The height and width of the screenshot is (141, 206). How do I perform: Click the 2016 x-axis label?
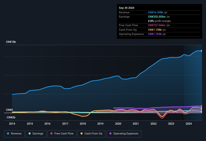pyautogui.click(x=47, y=124)
